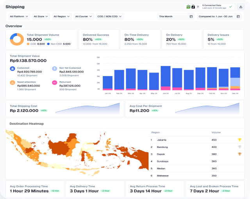Click the Not Yet Collected icon

[x=54, y=69]
